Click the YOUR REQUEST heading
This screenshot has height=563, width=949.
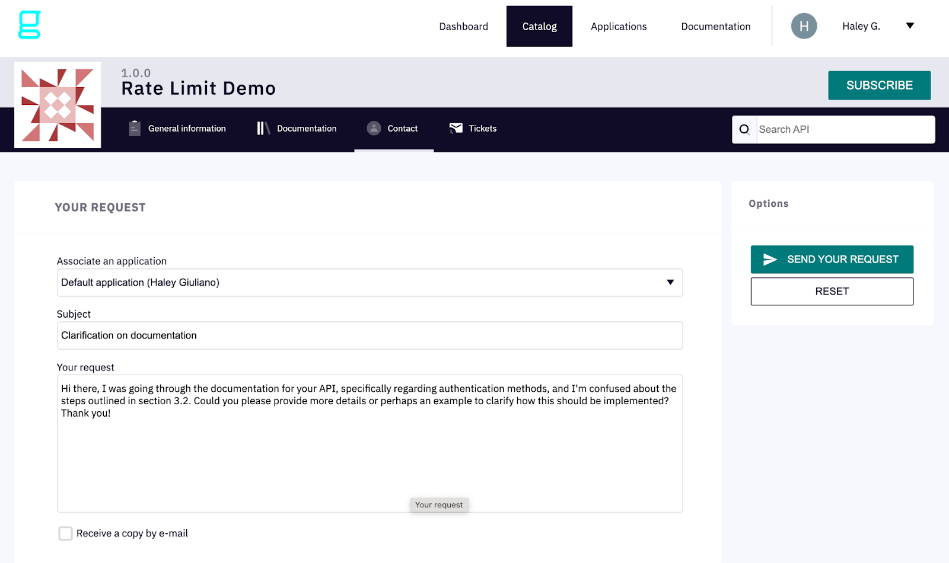[100, 207]
